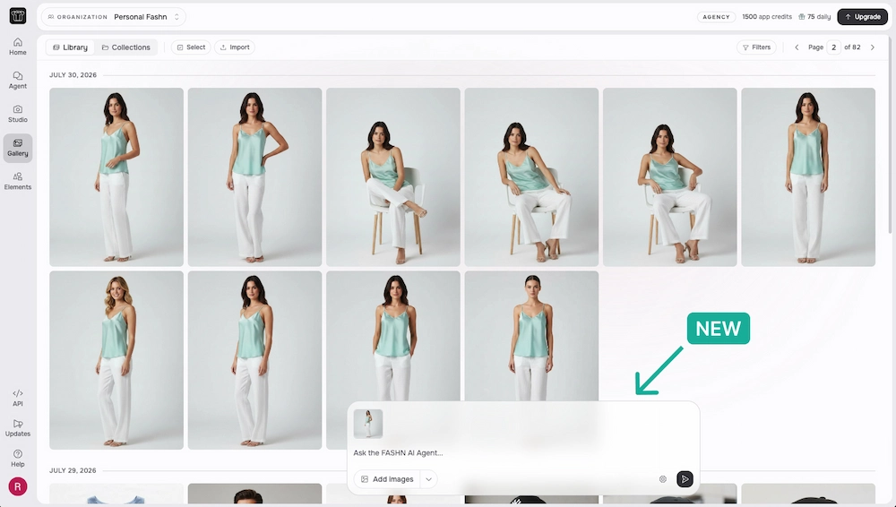Send the message to the AI Agent
Viewport: 896px width, 507px height.
pyautogui.click(x=685, y=479)
